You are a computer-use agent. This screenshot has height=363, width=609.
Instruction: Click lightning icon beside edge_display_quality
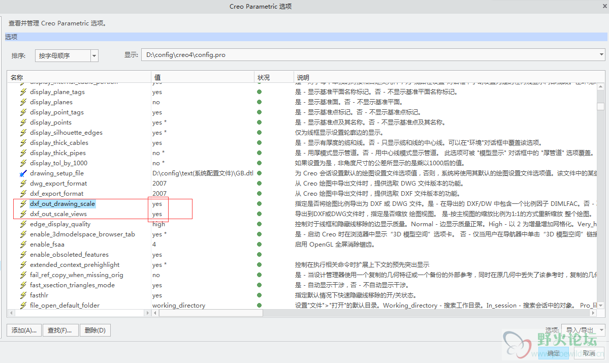click(x=23, y=224)
